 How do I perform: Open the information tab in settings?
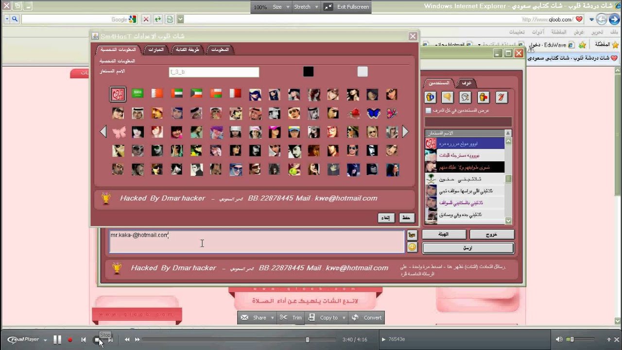220,50
